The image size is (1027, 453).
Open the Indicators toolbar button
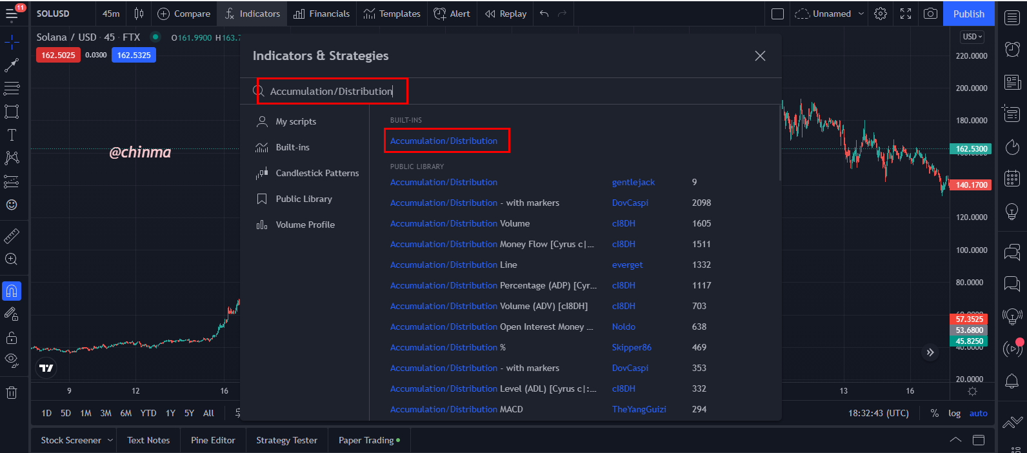(x=252, y=14)
